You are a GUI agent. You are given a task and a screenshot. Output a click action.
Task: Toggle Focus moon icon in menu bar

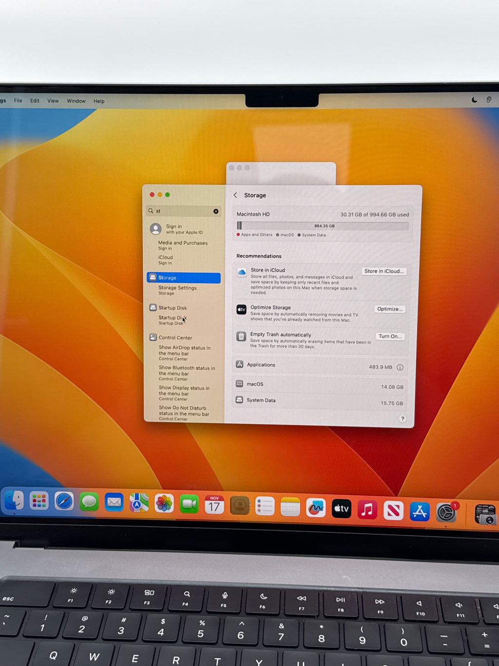[x=474, y=100]
